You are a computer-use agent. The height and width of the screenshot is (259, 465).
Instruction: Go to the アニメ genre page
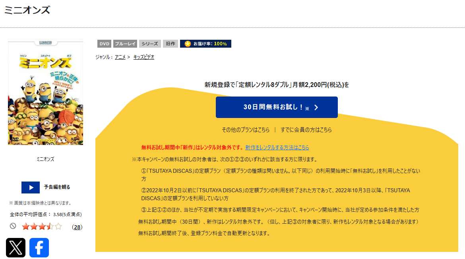[120, 57]
